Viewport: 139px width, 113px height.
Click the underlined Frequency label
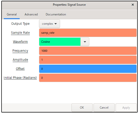point(20,51)
